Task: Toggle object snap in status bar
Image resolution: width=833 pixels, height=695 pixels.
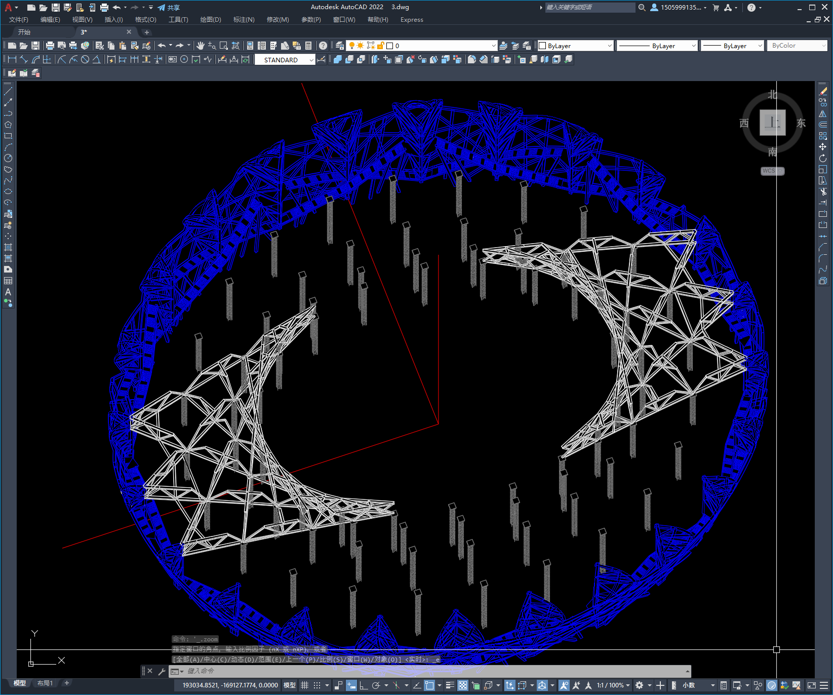Action: pyautogui.click(x=429, y=685)
